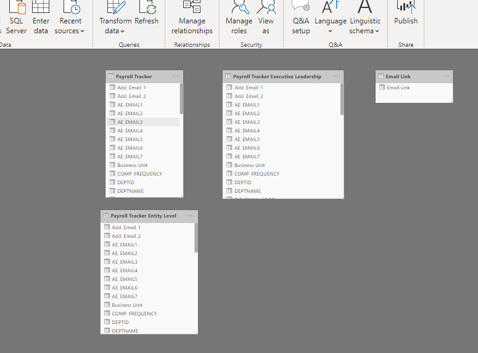The image size is (478, 353).
Task: Open the Language dropdown
Action: pyautogui.click(x=331, y=18)
